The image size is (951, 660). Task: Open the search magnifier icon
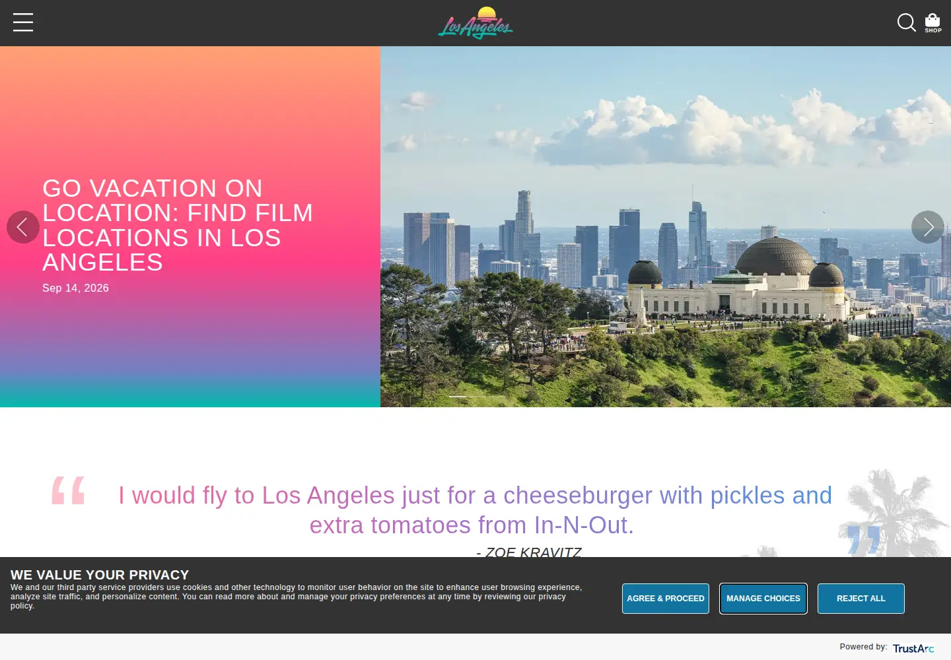[x=906, y=22]
